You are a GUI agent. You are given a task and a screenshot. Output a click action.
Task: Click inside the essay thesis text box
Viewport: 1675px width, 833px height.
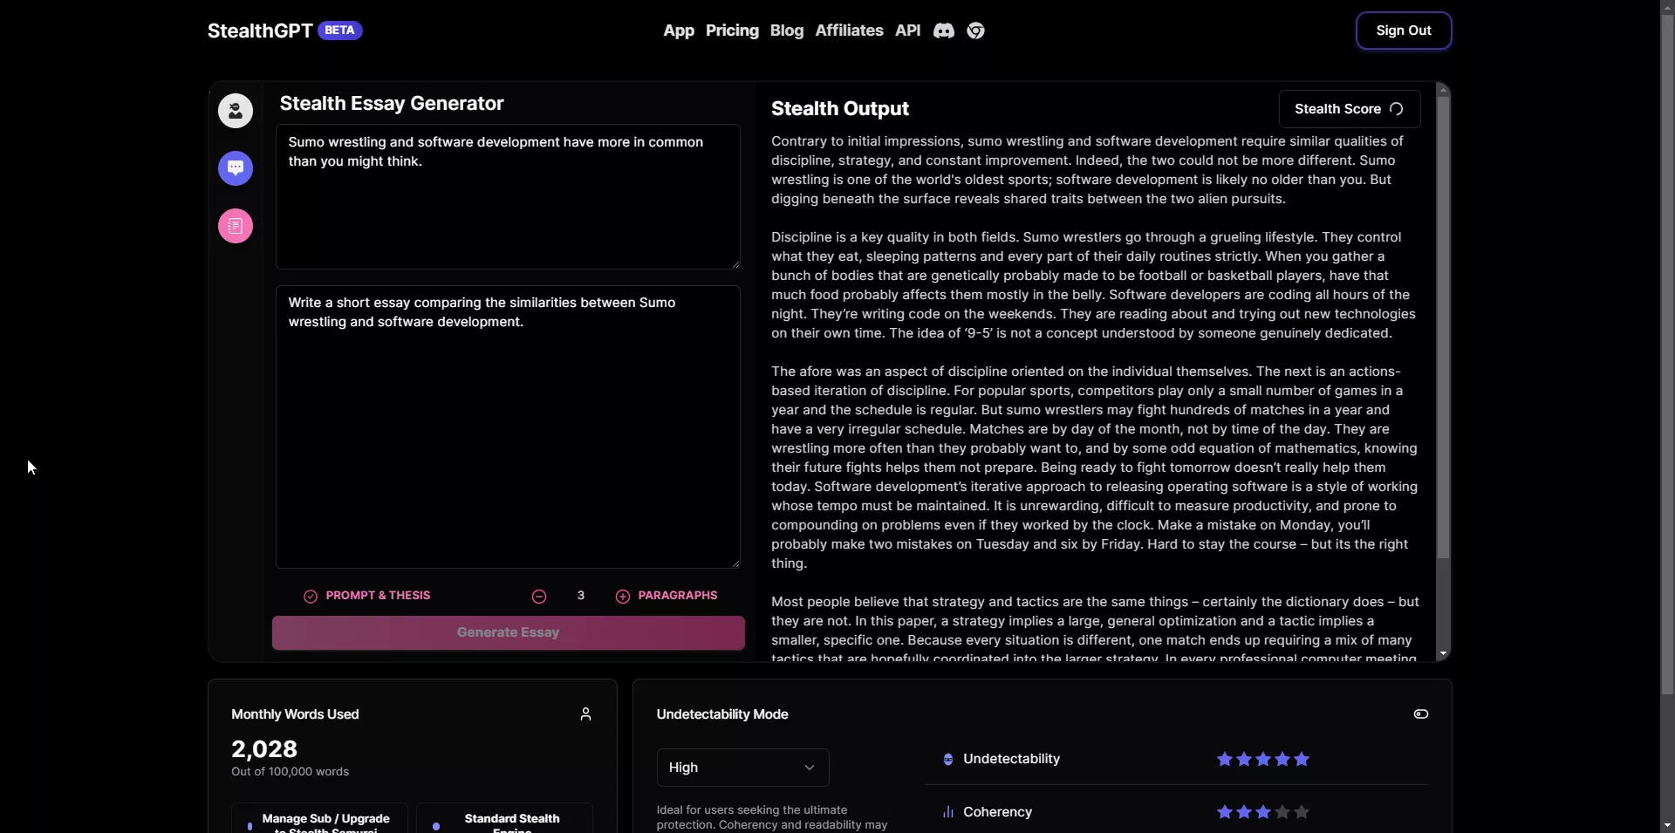508,196
